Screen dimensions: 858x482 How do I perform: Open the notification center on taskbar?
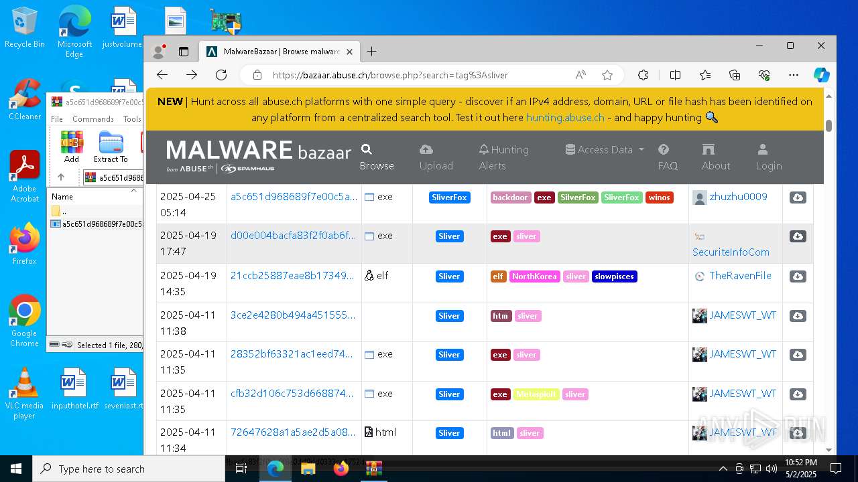pos(836,469)
